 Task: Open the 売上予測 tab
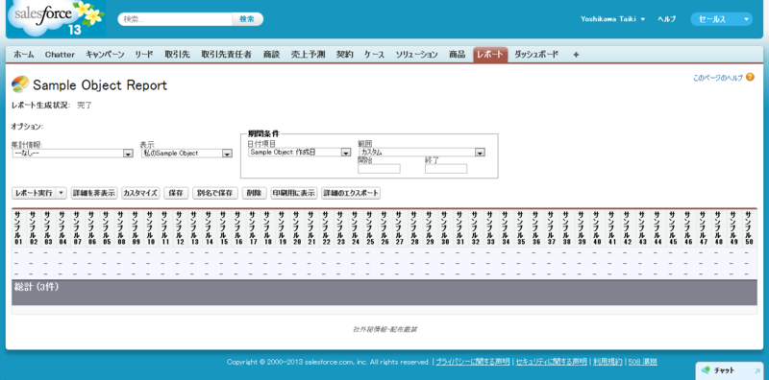point(308,55)
